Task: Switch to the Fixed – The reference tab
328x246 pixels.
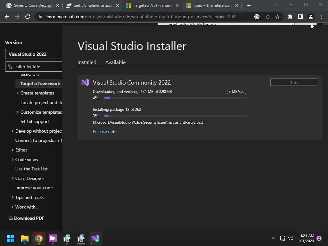Action: (212, 5)
